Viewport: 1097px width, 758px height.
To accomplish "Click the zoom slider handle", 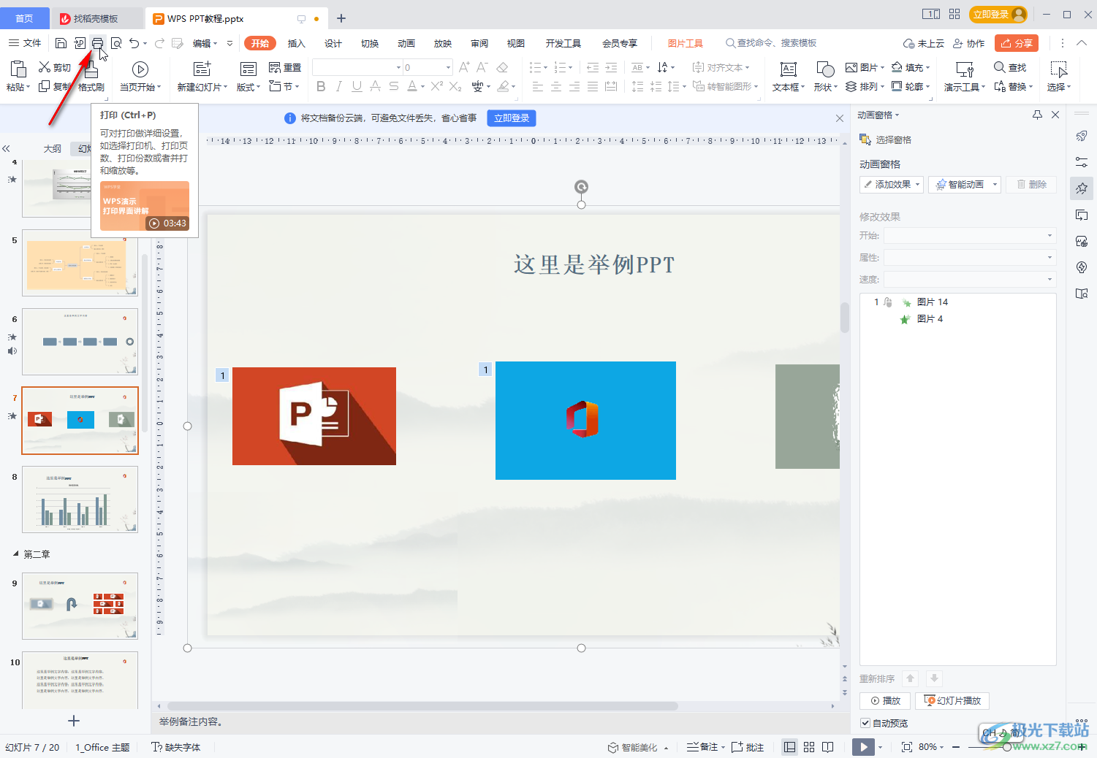I will [x=1007, y=747].
